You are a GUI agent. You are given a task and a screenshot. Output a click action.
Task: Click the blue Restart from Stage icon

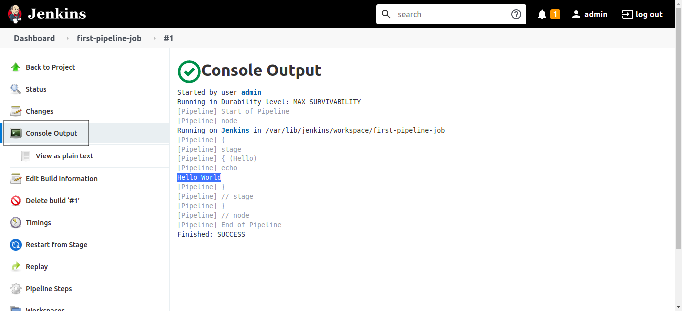(16, 245)
